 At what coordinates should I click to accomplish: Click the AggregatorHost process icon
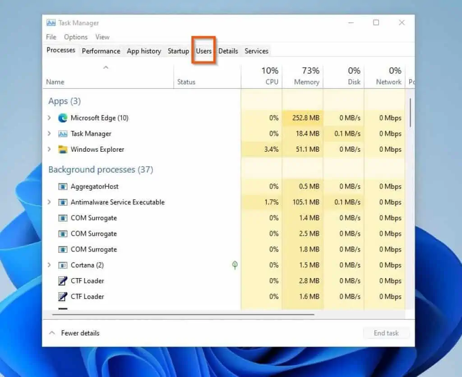click(63, 186)
